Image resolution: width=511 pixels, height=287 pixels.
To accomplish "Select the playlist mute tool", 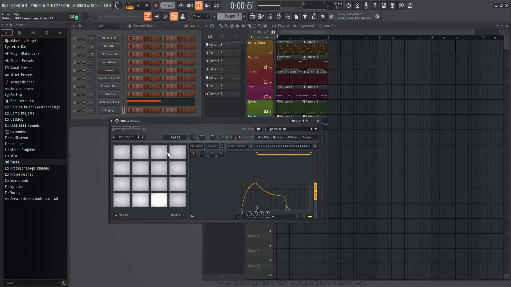I will pyautogui.click(x=237, y=26).
